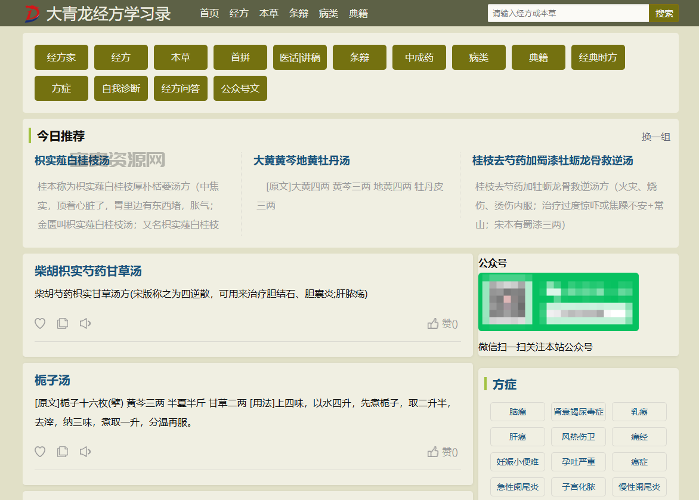Select the 肾衰竭尿毒症 symptom tag
The width and height of the screenshot is (699, 500).
[578, 412]
